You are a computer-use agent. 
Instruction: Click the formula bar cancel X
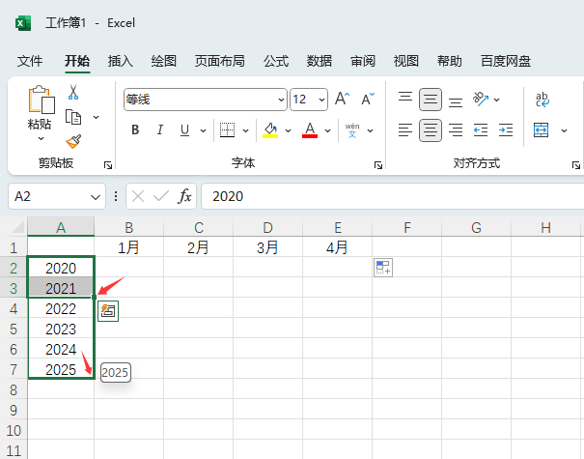138,196
